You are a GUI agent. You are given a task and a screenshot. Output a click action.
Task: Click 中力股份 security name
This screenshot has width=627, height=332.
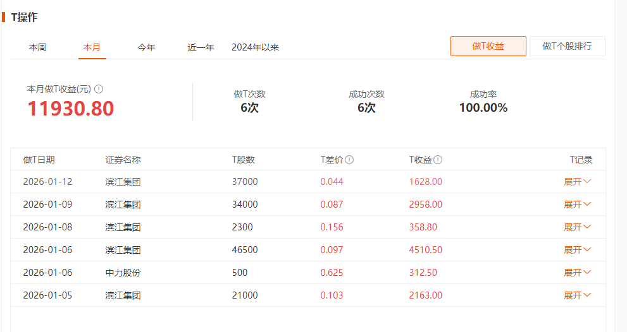(123, 273)
